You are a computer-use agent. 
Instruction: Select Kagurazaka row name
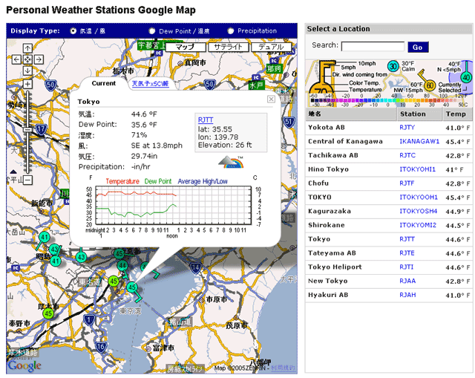coord(330,211)
